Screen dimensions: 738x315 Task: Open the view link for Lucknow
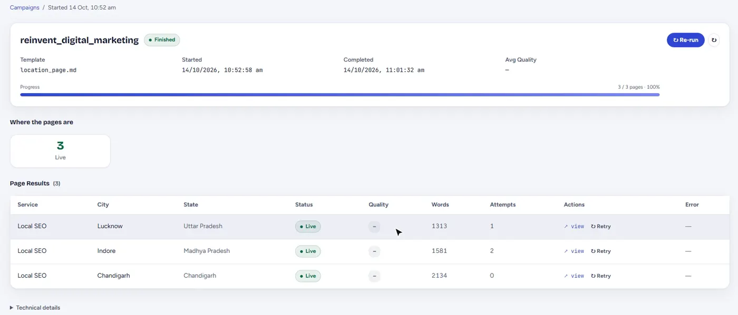click(x=574, y=227)
